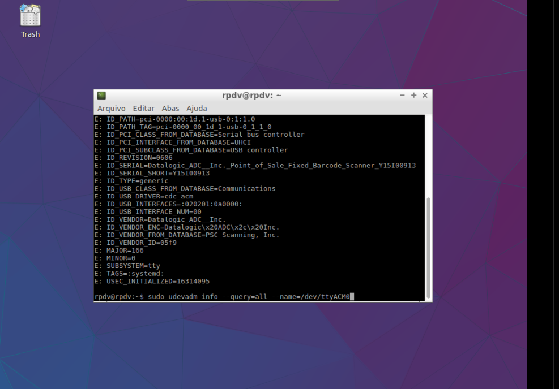Click the 'SUBSYSTEM=tty' line

coord(127,266)
